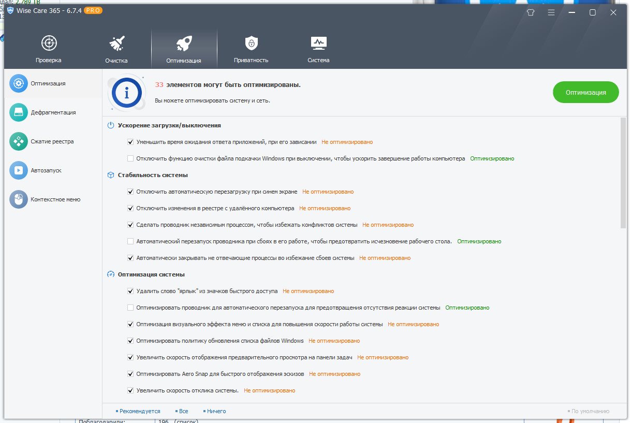Open Автозапуск in the sidebar

point(46,170)
